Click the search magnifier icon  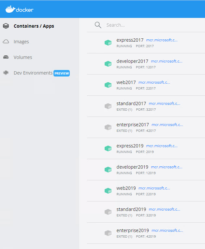98,25
